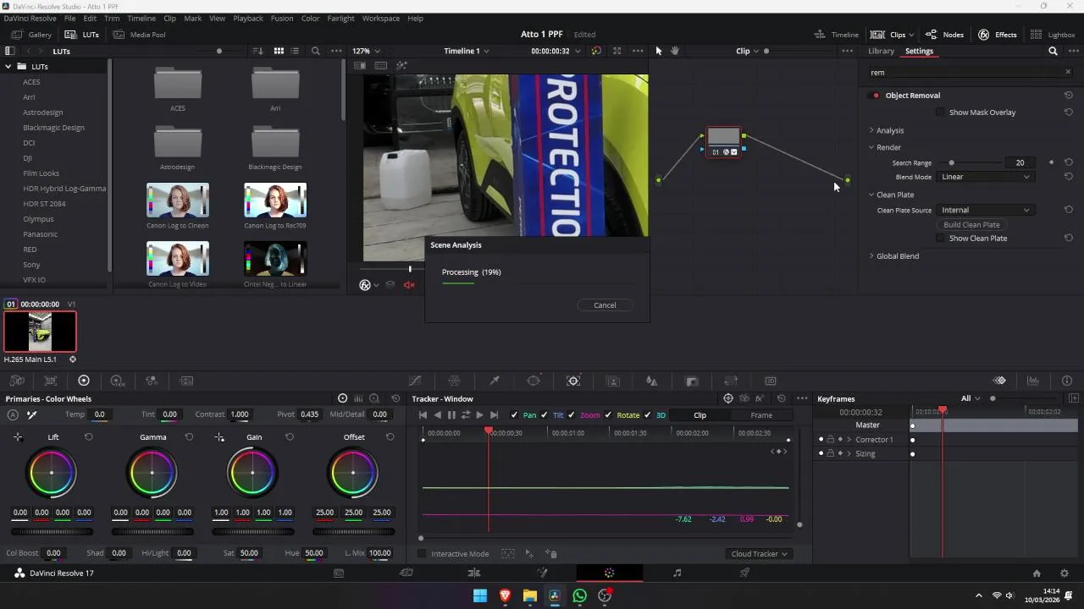Open Project Settings gear icon

tap(1065, 573)
